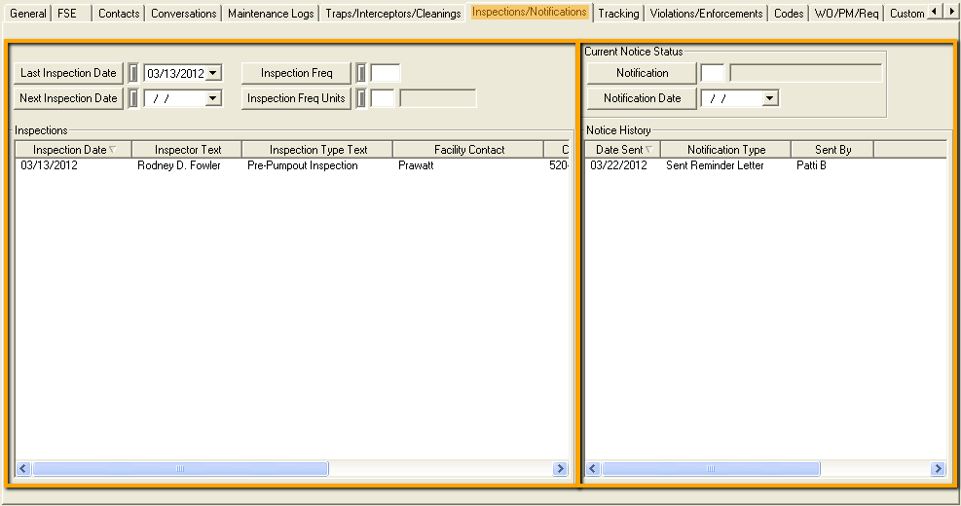This screenshot has width=961, height=506.
Task: Click marker beside Inspection Freq button
Action: [x=361, y=73]
